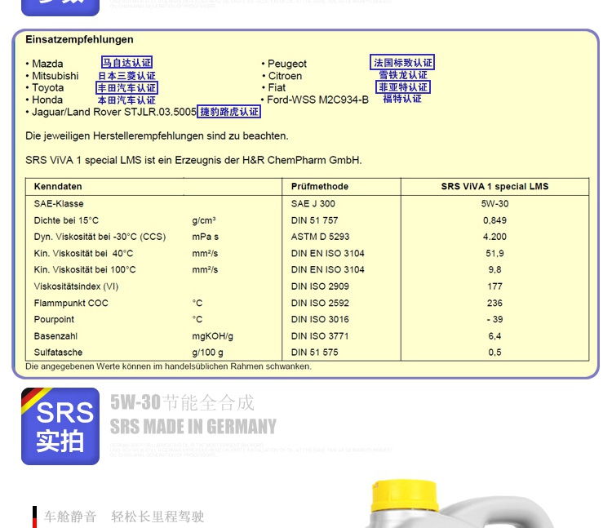Click the 5W-30 value cell

(494, 203)
